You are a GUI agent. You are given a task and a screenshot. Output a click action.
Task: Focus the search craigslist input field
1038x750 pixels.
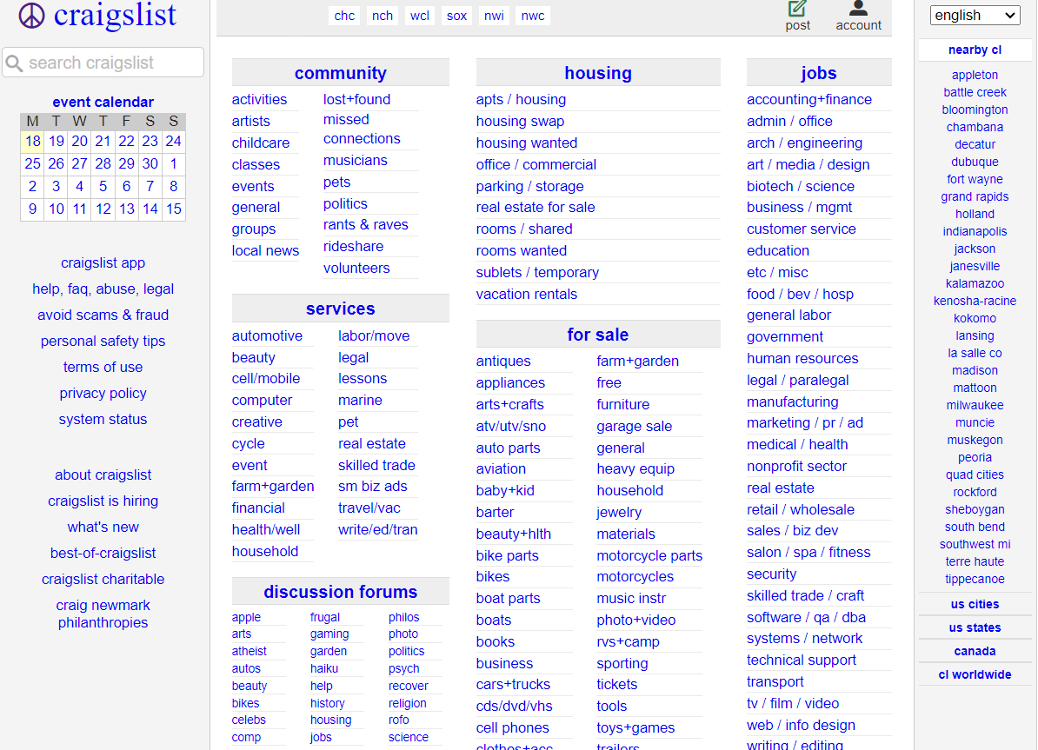(103, 63)
